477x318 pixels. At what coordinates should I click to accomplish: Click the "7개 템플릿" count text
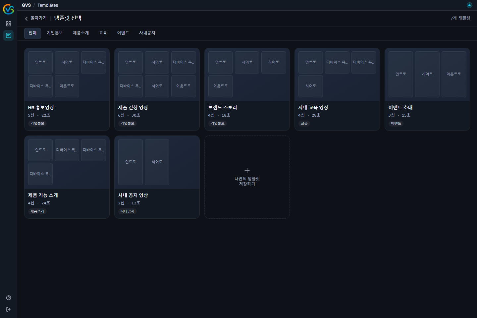pos(460,18)
